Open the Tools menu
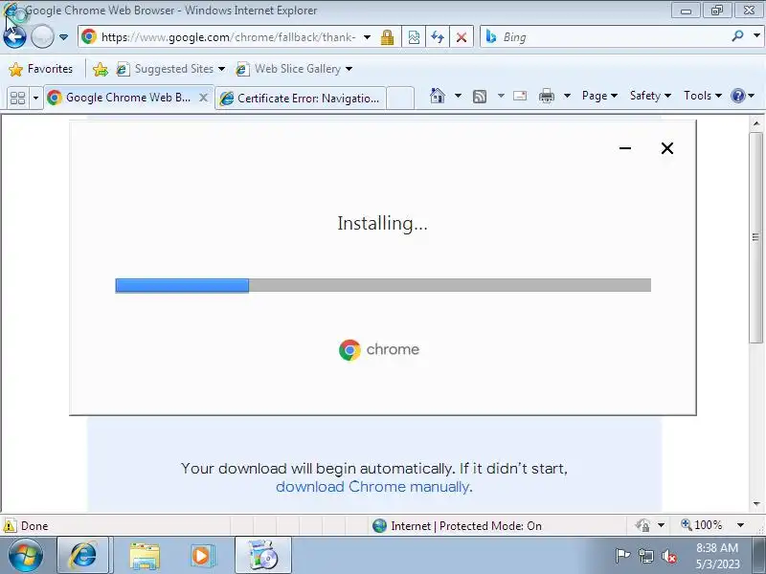766x574 pixels. 703,96
